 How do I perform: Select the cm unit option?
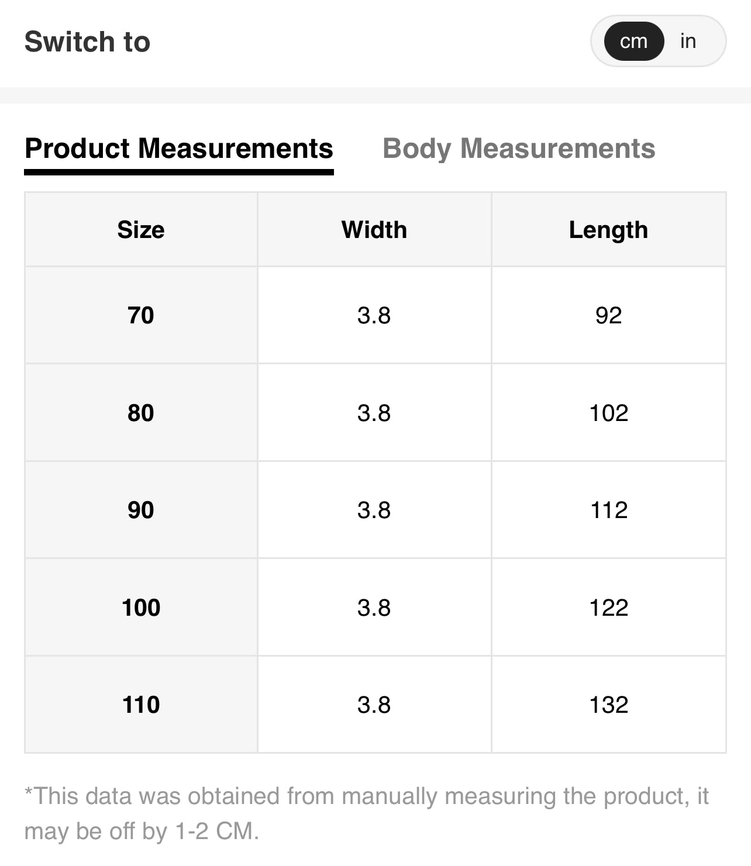(x=634, y=41)
